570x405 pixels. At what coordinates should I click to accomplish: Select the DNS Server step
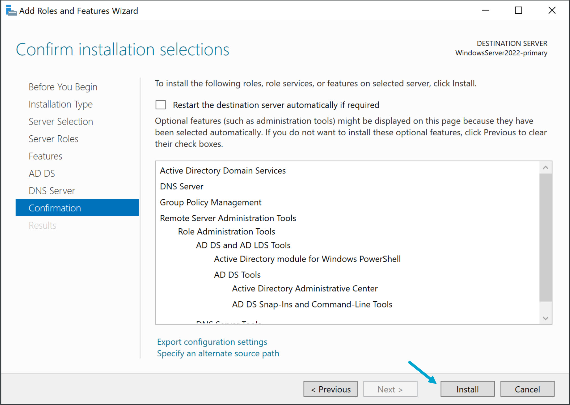52,190
